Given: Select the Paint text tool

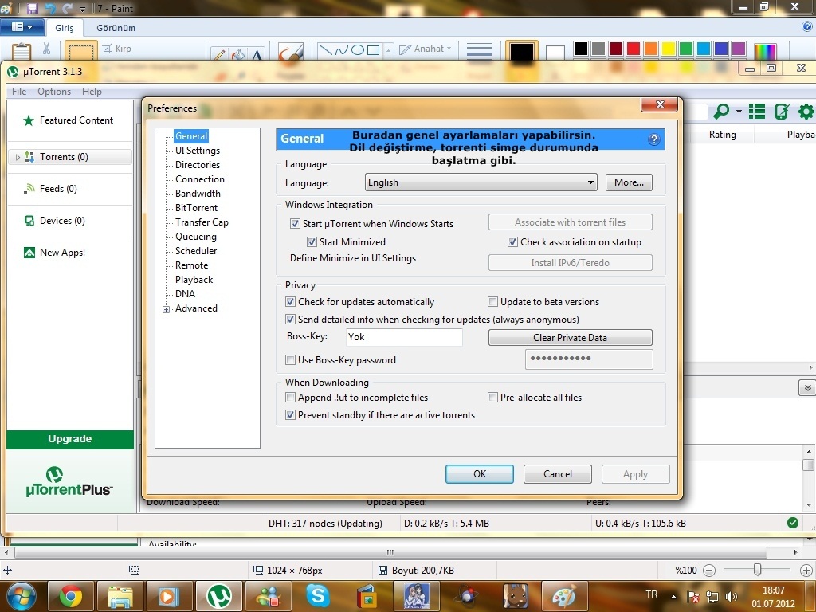Looking at the screenshot, I should point(257,54).
